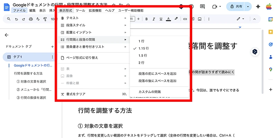This screenshot has width=277, height=138.
Task: Click the undo arrow in the toolbar
Action: [17, 19]
